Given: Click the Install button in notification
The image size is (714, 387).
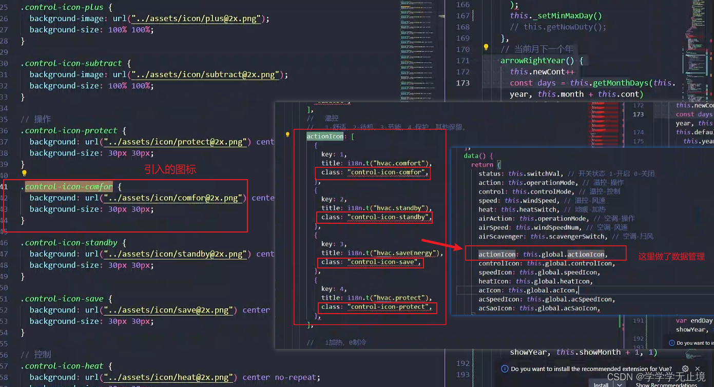Looking at the screenshot, I should (601, 384).
